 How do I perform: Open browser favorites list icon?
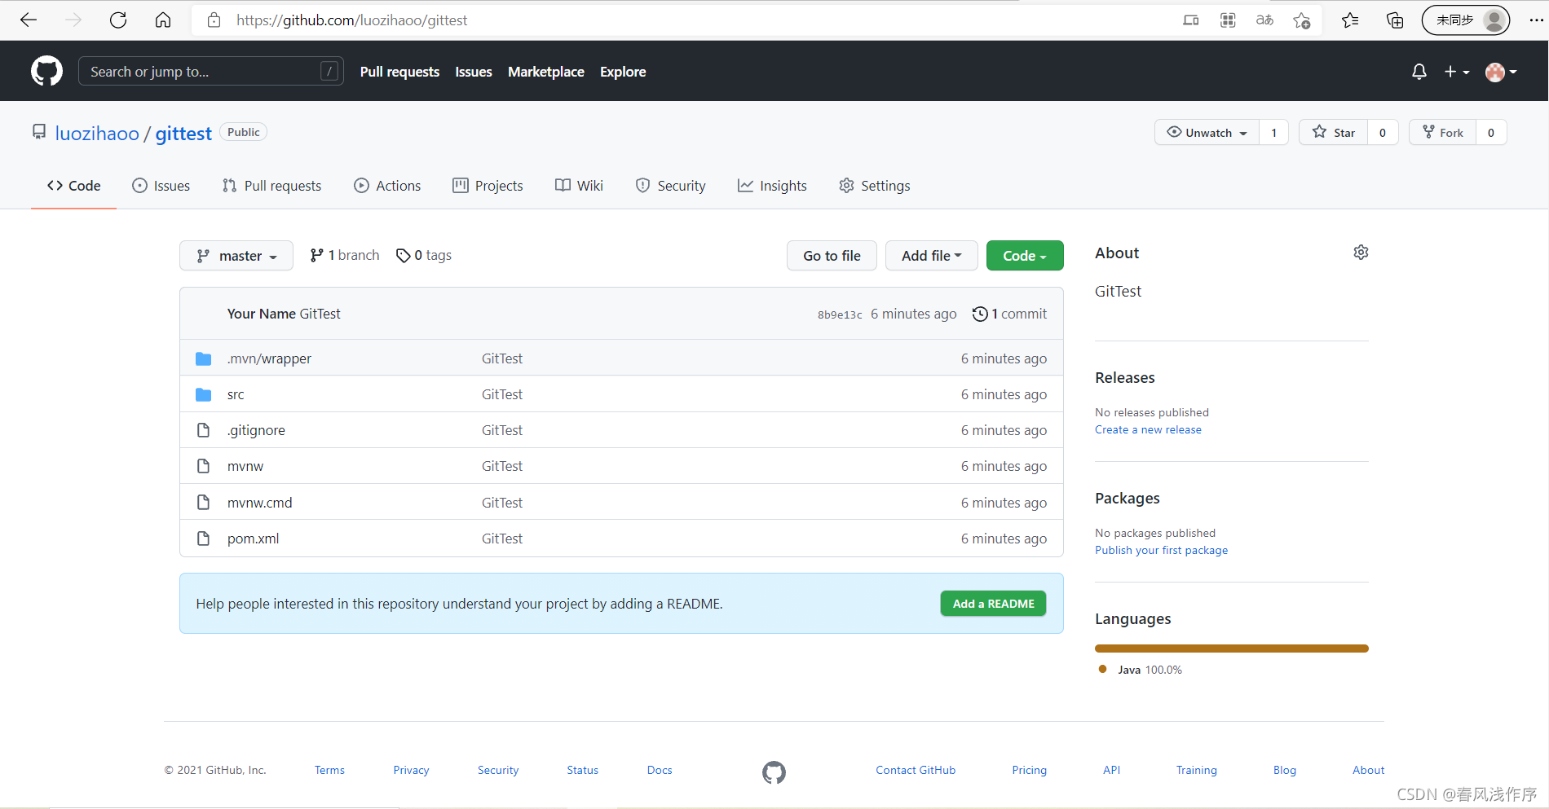coord(1350,20)
